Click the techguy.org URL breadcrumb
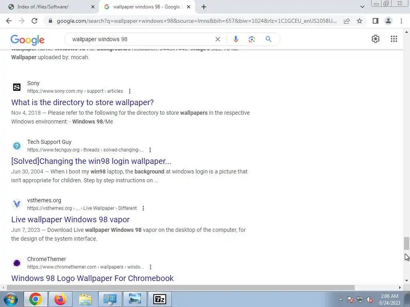410x307 pixels. (x=85, y=150)
